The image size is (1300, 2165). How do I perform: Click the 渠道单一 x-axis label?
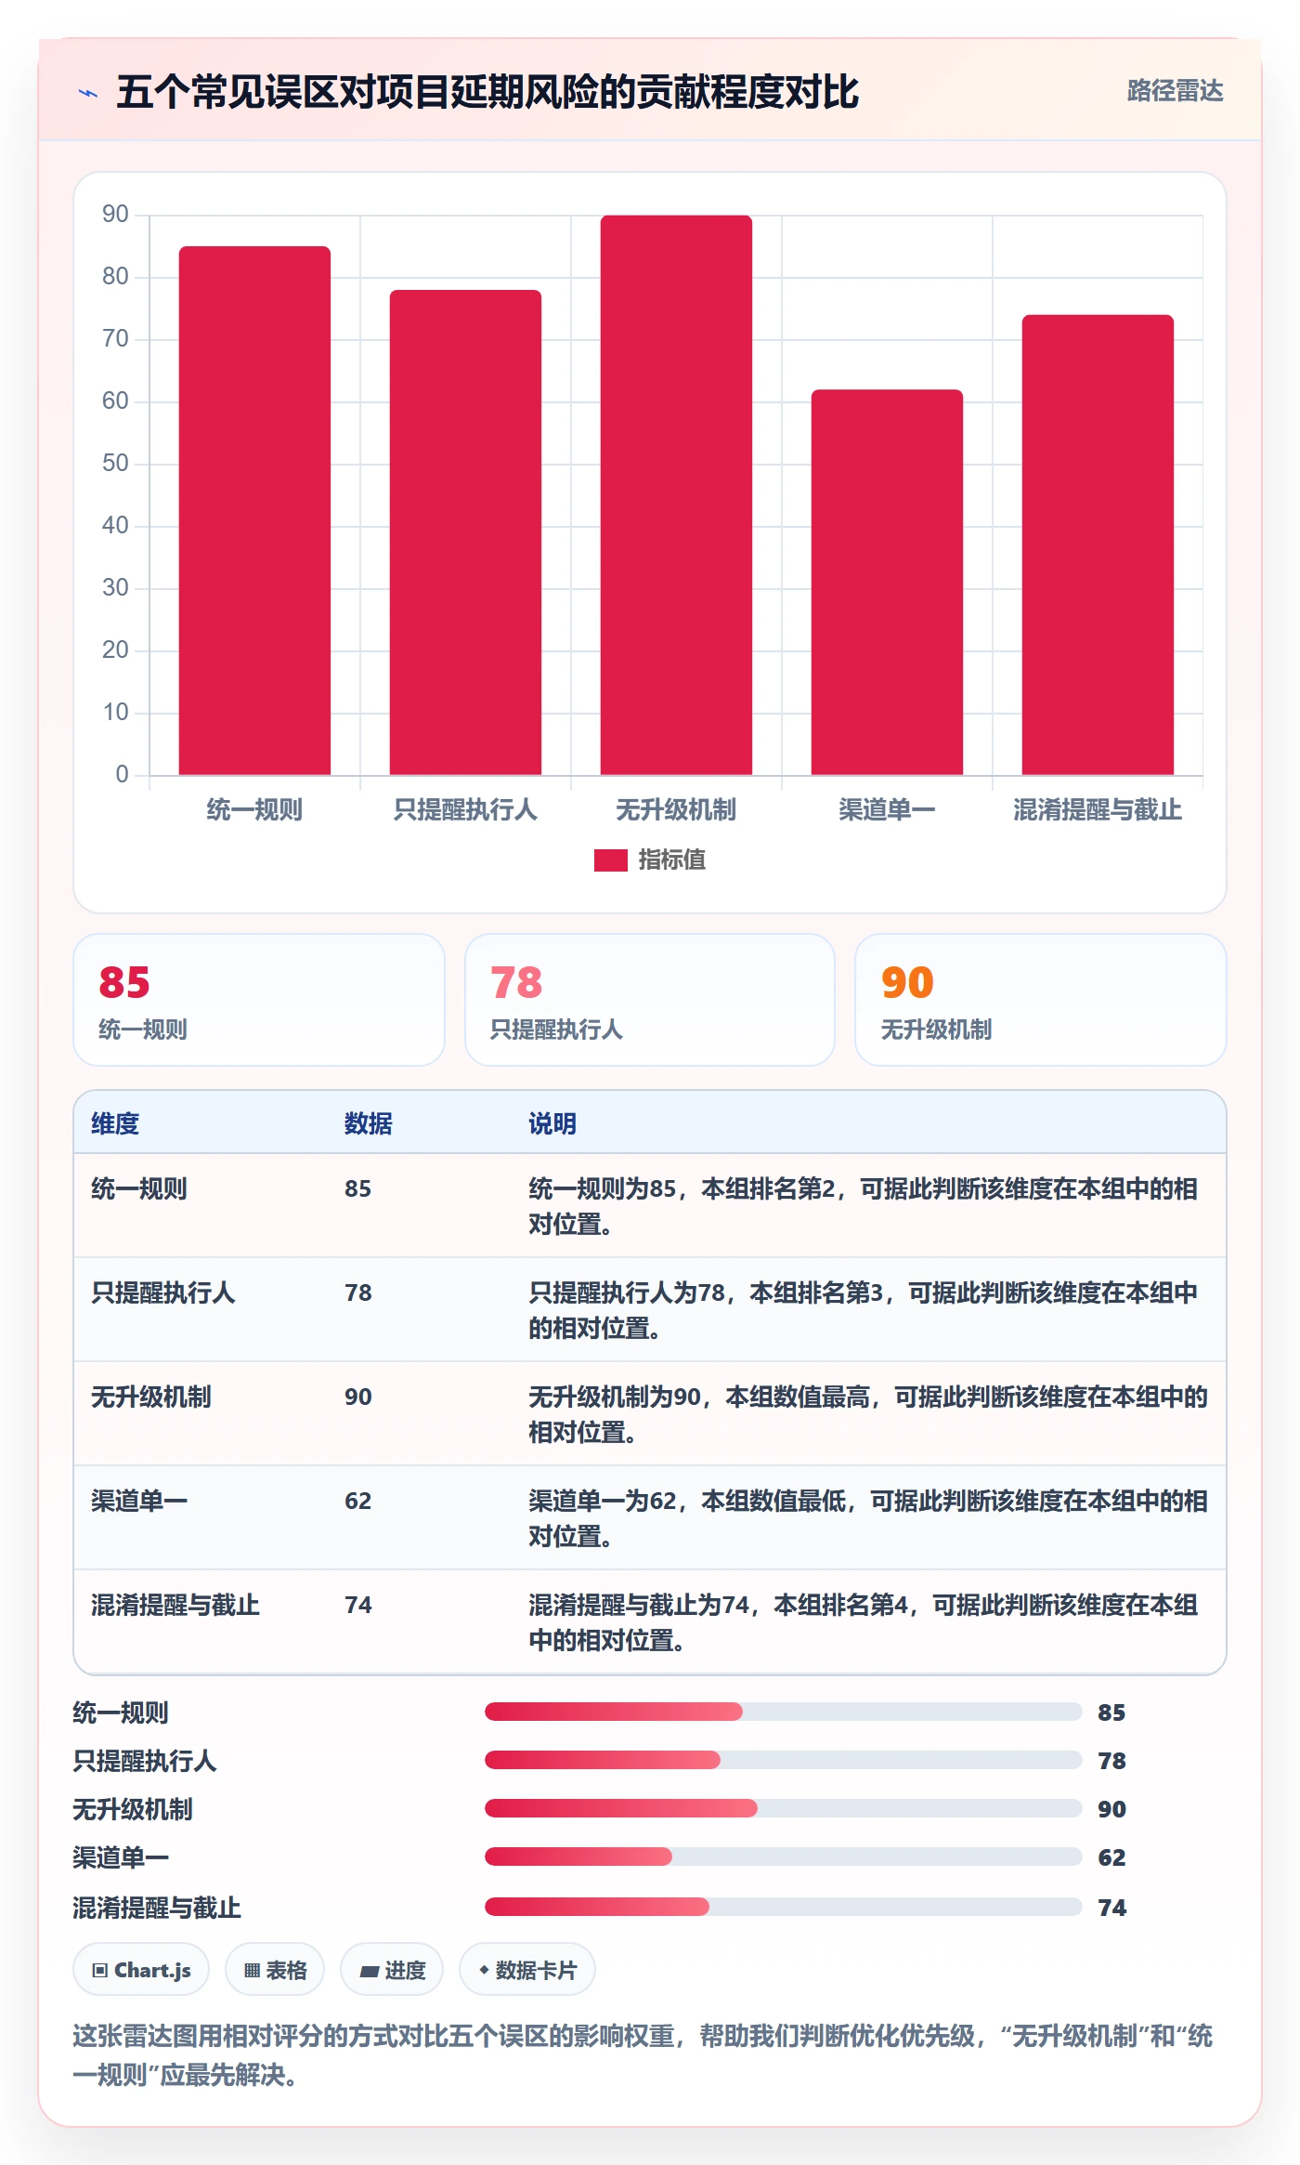887,809
